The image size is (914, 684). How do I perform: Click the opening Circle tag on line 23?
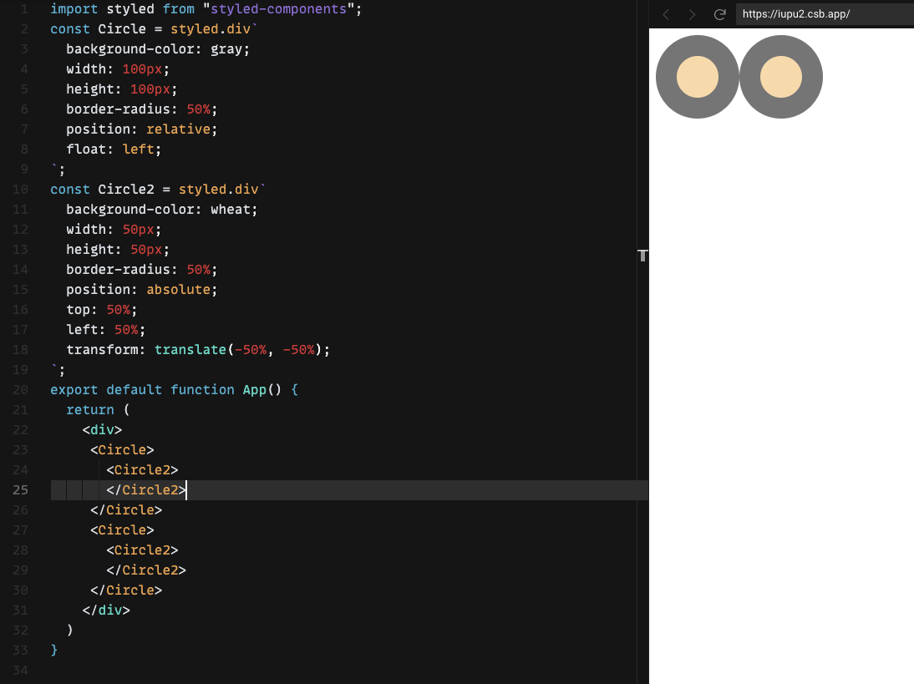121,449
